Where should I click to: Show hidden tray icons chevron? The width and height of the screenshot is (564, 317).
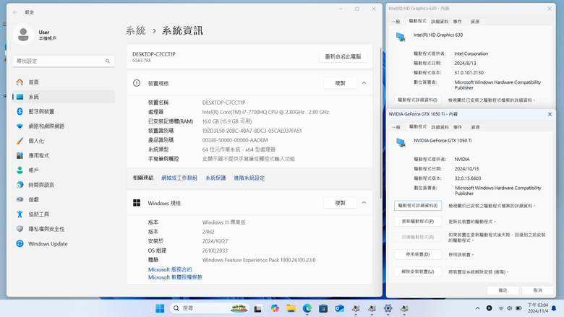tap(478, 308)
